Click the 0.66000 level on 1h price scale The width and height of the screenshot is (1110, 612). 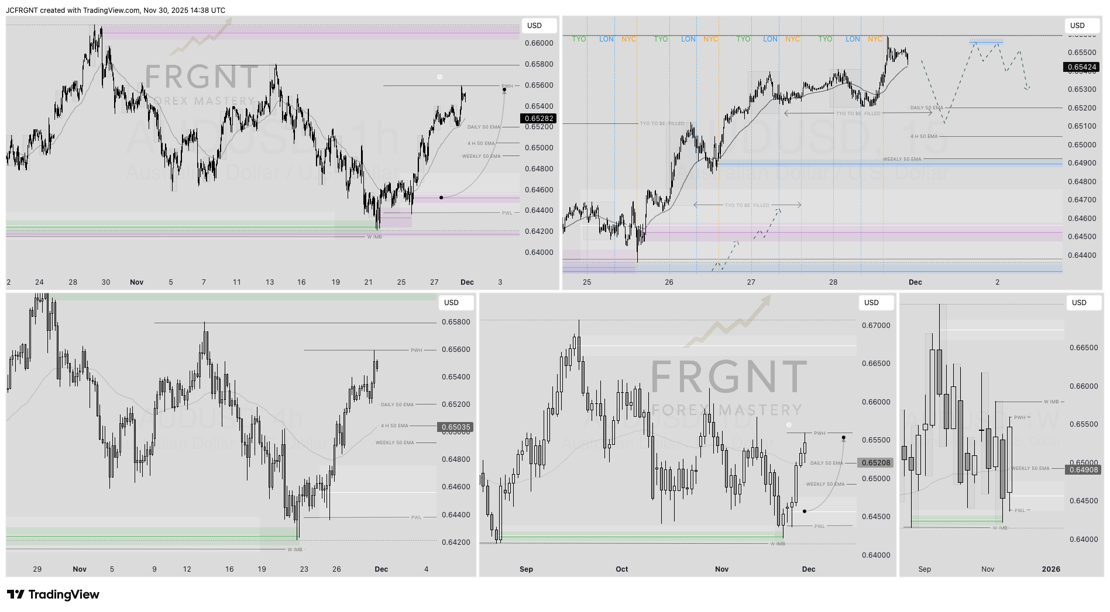click(x=539, y=43)
